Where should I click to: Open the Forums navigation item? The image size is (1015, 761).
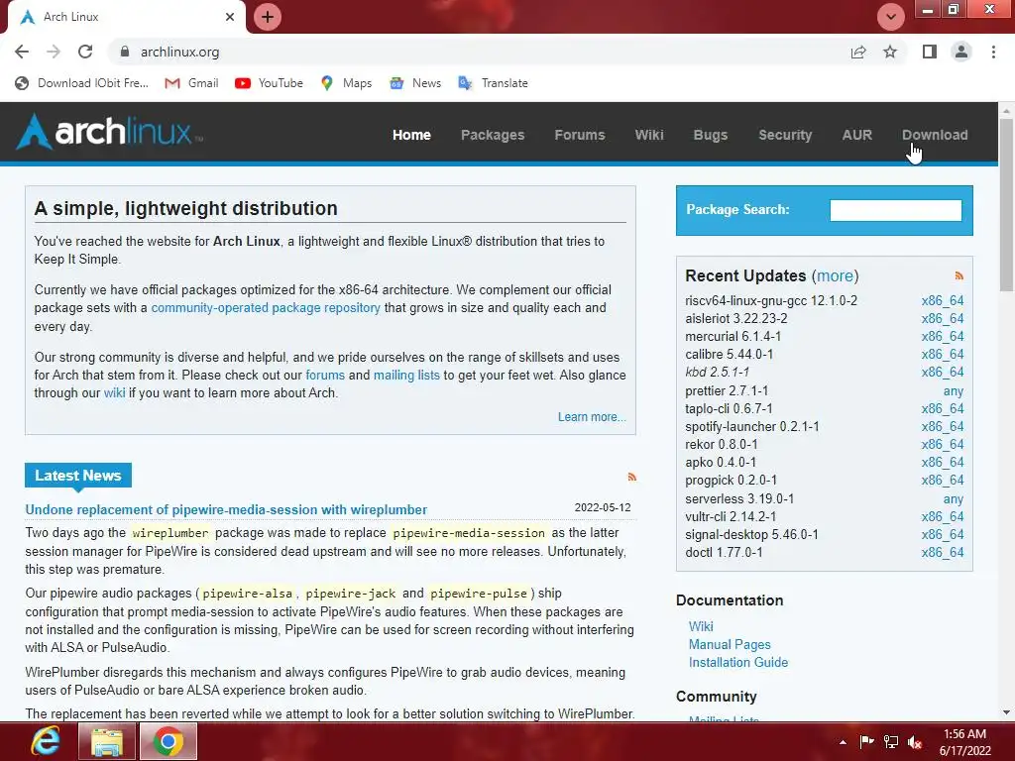[580, 135]
